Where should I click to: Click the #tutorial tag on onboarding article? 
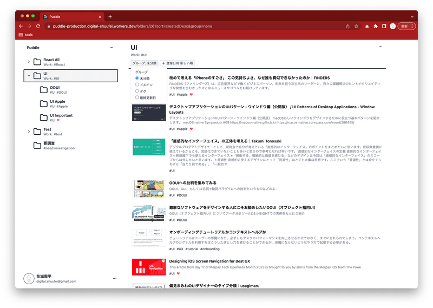point(192,249)
